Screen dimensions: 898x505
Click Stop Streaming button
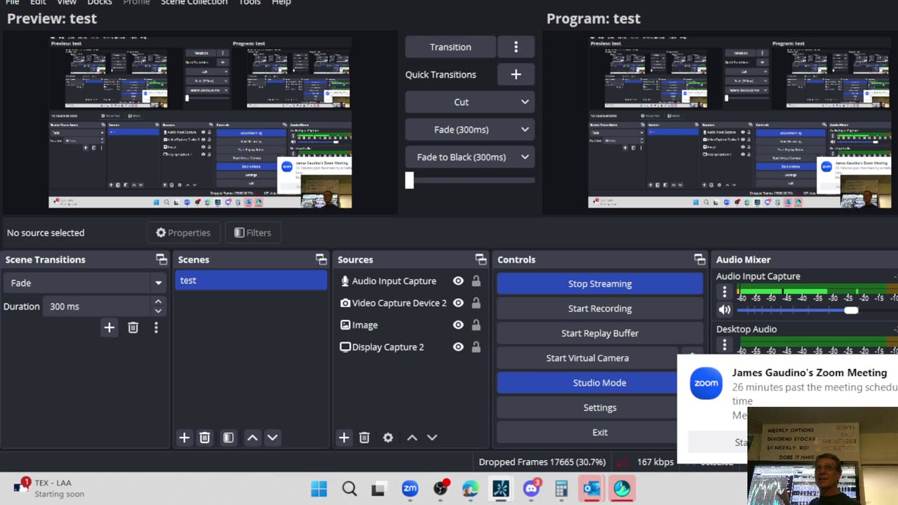(x=600, y=283)
